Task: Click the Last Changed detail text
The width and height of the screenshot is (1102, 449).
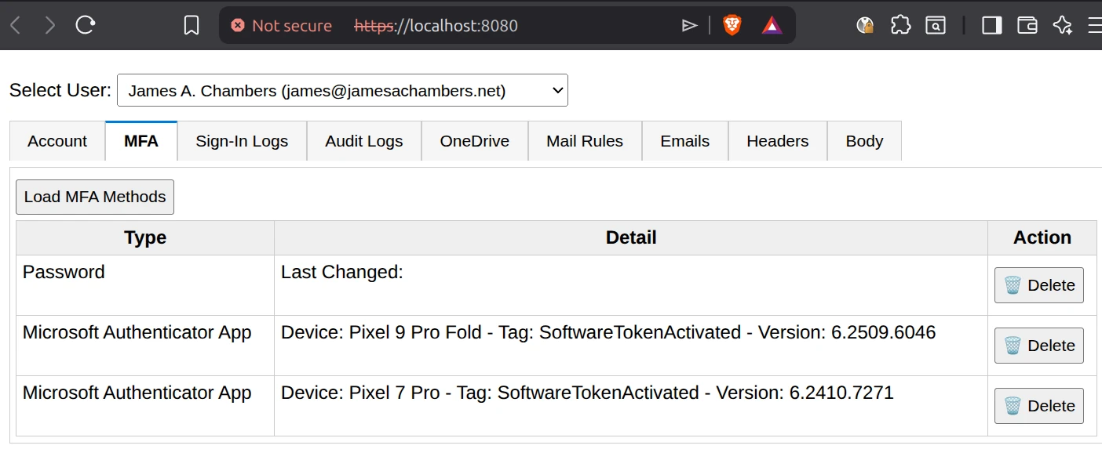Action: point(342,272)
